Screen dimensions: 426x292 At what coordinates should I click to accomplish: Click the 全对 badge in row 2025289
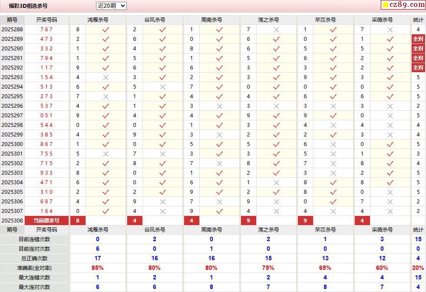tap(418, 39)
